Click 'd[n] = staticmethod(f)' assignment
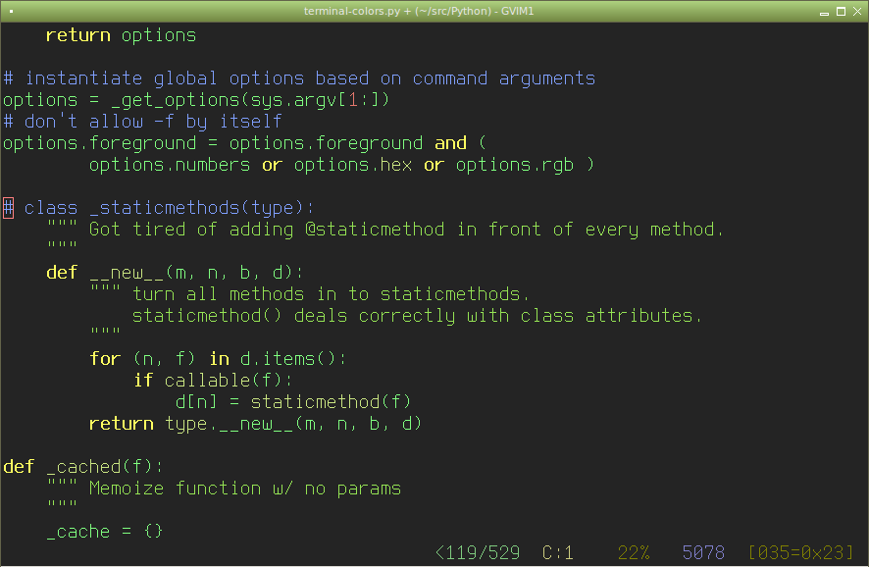 click(x=293, y=402)
